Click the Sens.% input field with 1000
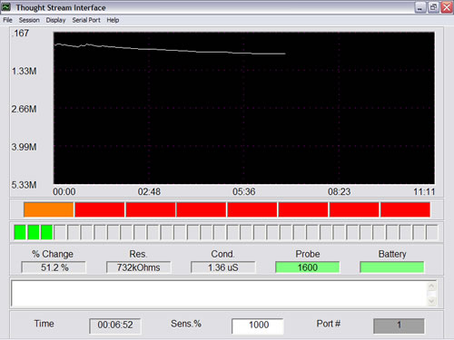 pos(258,325)
